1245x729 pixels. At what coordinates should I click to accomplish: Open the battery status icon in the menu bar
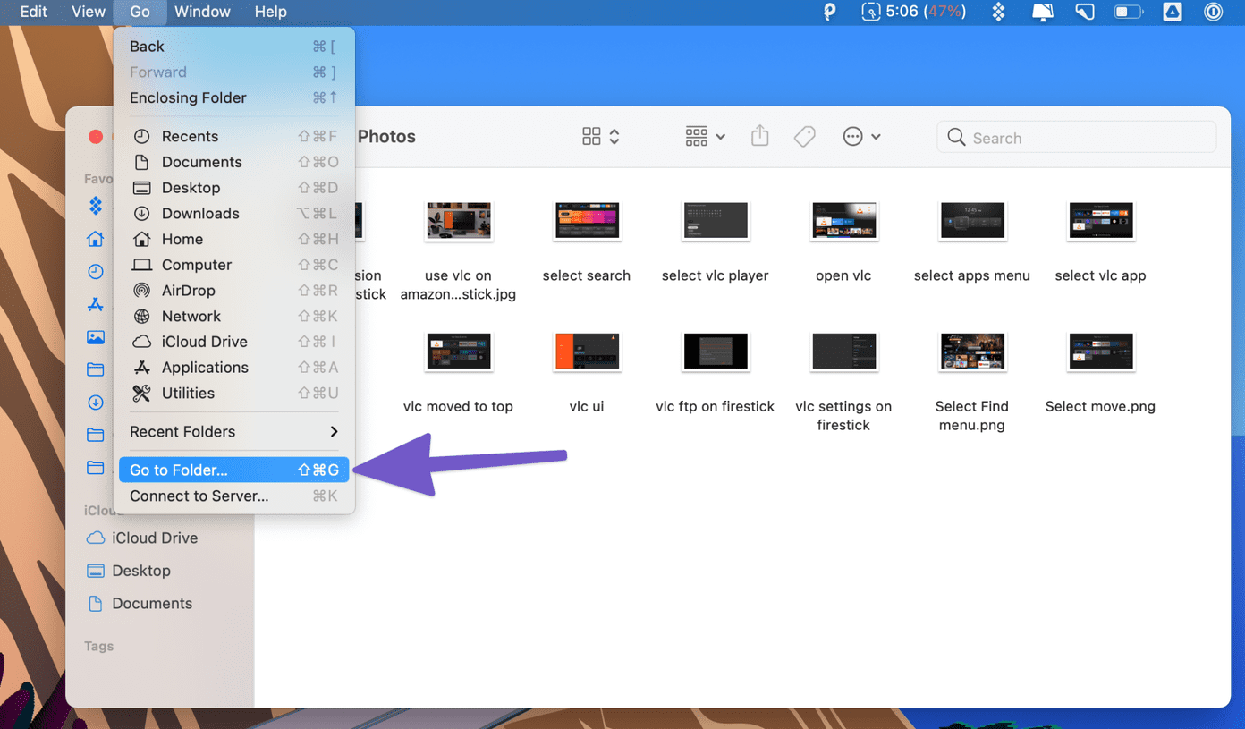(x=1128, y=12)
